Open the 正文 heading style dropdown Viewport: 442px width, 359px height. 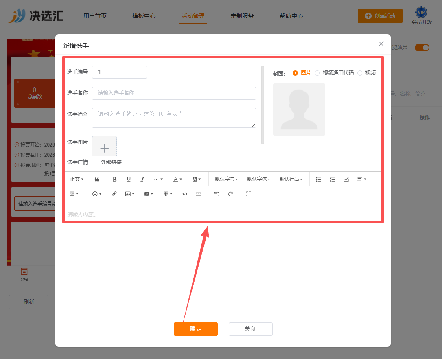77,179
